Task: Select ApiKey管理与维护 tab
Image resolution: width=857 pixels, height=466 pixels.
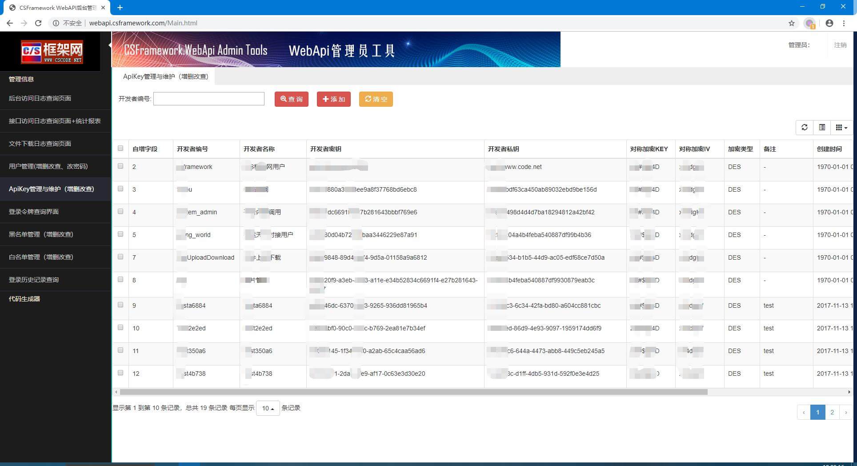Action: [165, 76]
